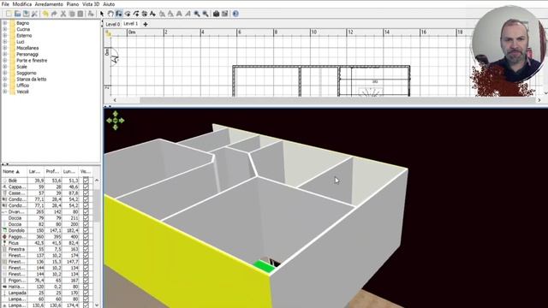Select the Create rooms tool
Screen dimensions: 548x308
(128, 14)
